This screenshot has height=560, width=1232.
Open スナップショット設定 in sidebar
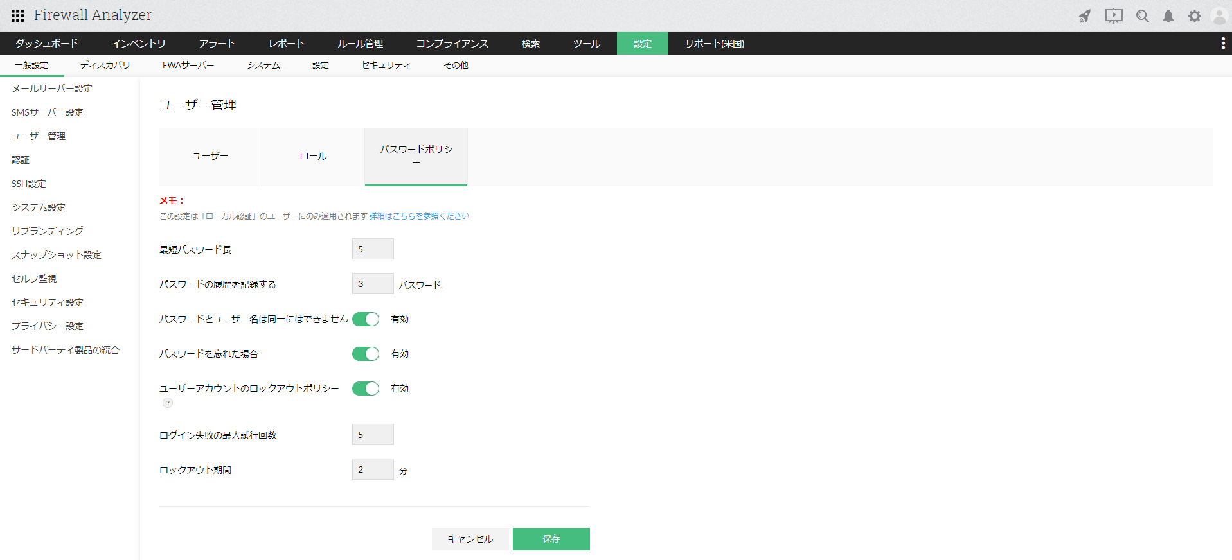[57, 255]
